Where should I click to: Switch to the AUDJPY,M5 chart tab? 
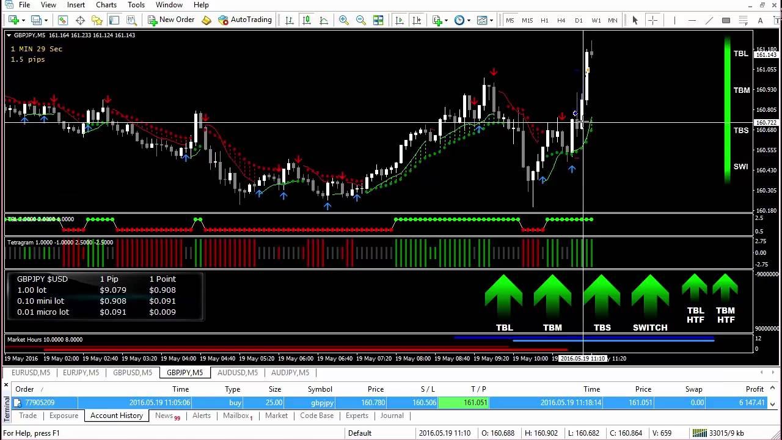[x=290, y=373]
